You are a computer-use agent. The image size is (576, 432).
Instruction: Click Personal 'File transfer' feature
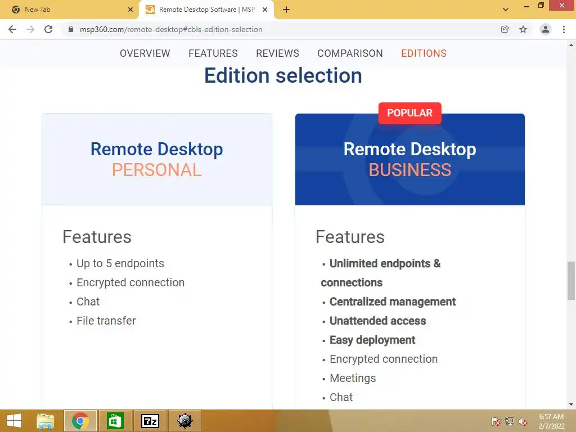coord(106,321)
